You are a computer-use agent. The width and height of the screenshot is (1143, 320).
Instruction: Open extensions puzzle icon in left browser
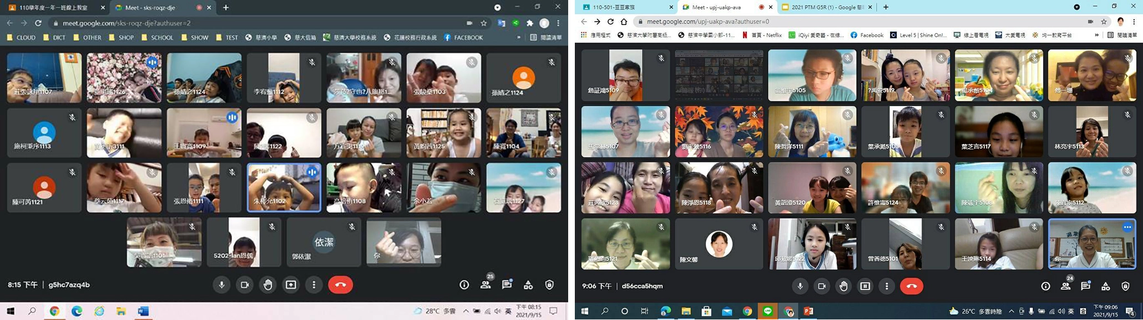coord(530,23)
